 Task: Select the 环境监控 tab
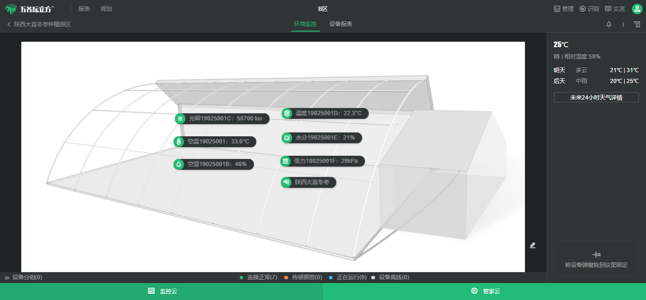pos(305,24)
